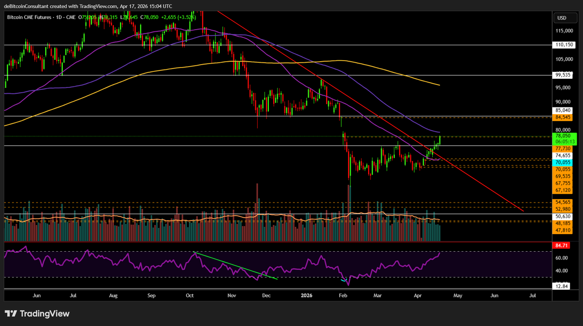
Task: Click the red 84.71 RSI value label
Action: pyautogui.click(x=562, y=245)
